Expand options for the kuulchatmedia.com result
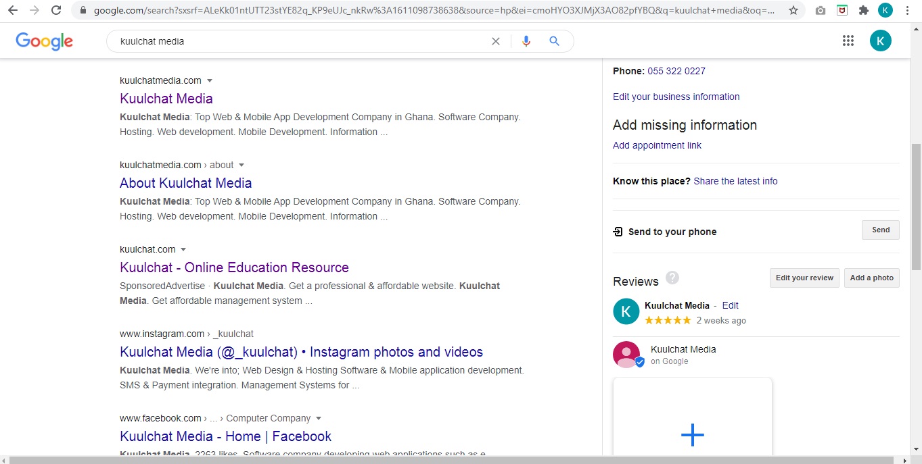 tap(210, 80)
